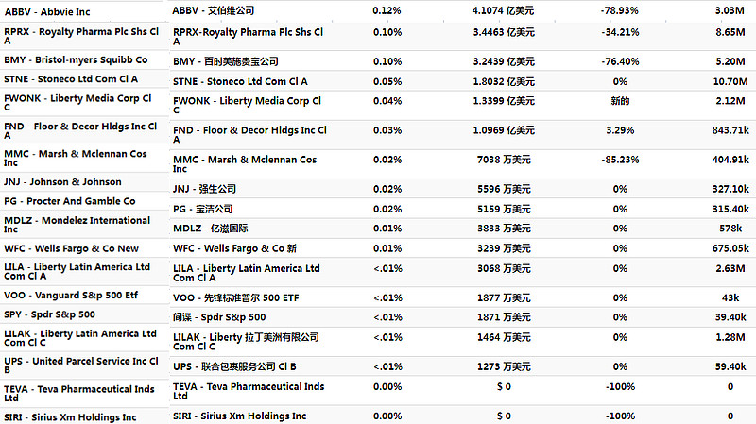The image size is (756, 424).
Task: Click MMC - Marsh & Mclennan Cos Inc
Action: (76, 158)
